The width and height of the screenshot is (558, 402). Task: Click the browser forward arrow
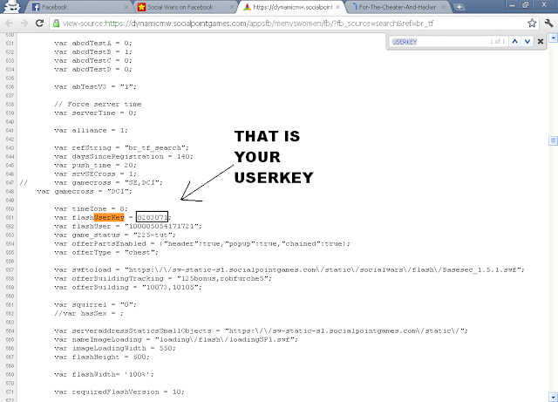(24, 24)
